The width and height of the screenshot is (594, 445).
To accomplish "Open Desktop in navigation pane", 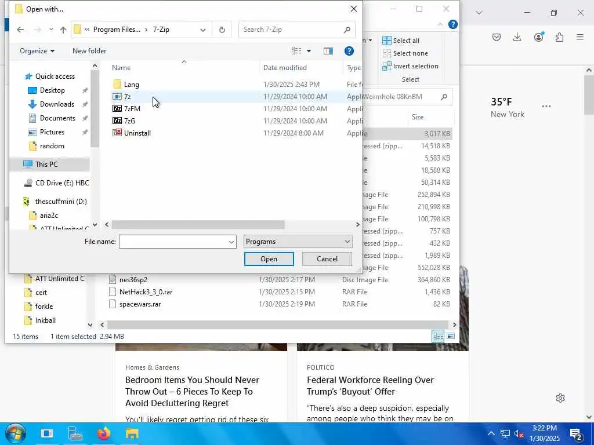I will pyautogui.click(x=46, y=90).
